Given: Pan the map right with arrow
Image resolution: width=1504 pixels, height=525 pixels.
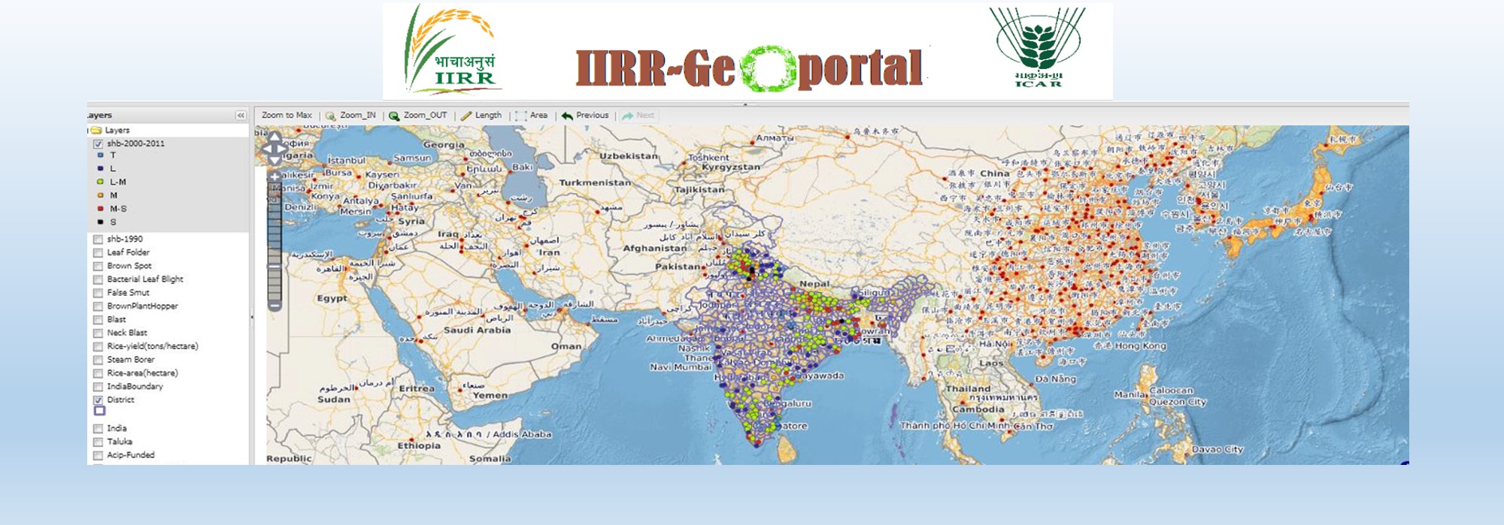Looking at the screenshot, I should point(284,149).
